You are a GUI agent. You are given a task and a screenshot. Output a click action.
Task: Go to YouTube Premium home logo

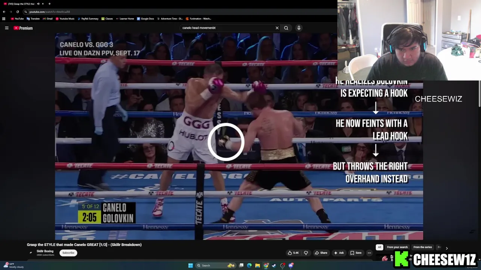pyautogui.click(x=23, y=28)
